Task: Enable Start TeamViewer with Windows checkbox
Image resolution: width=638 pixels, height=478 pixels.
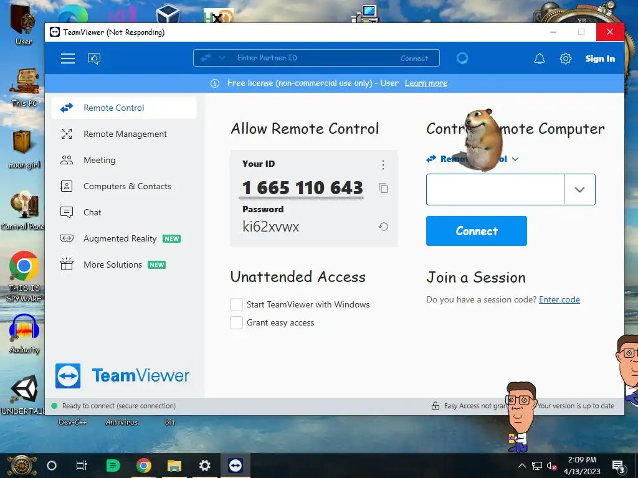Action: click(x=236, y=304)
